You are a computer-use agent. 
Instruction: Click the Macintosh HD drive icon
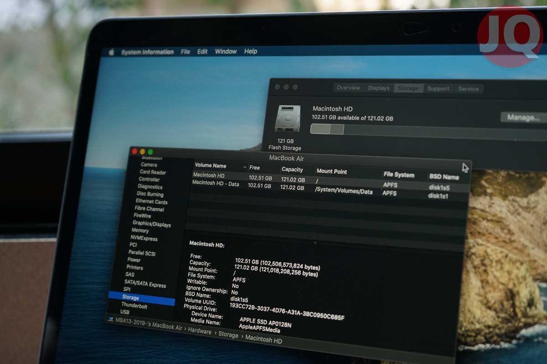[288, 120]
